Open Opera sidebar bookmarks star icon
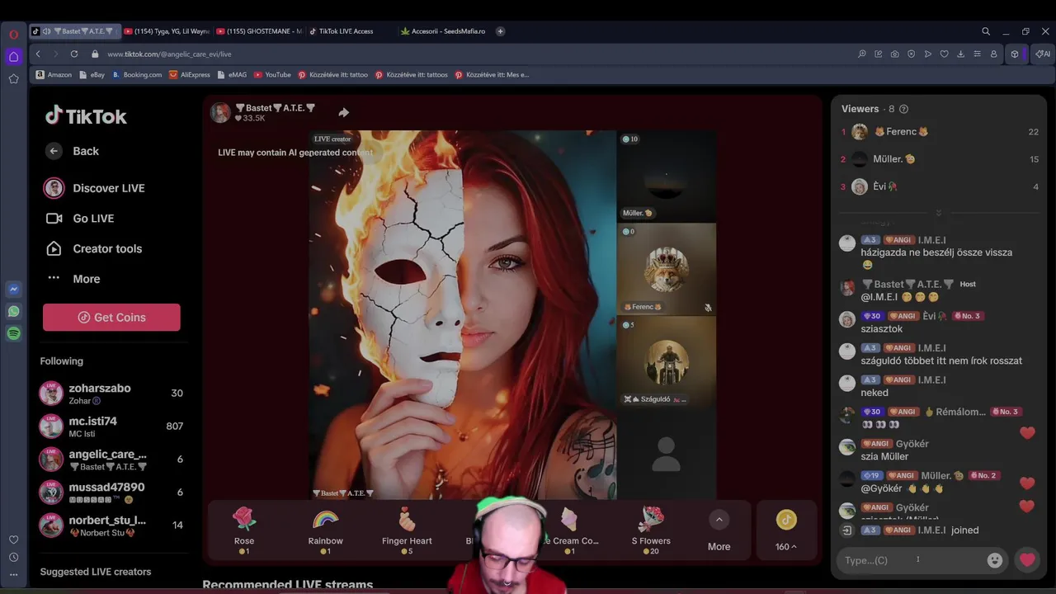Viewport: 1056px width, 594px height. [13, 78]
